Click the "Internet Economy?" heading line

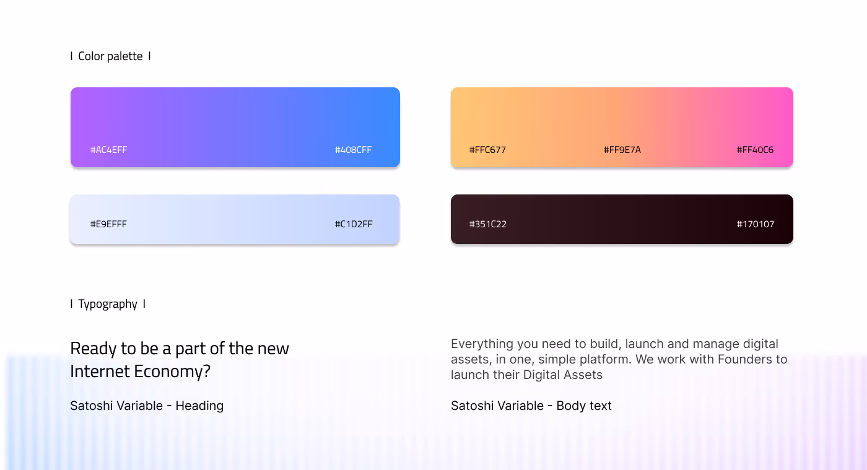click(x=140, y=372)
